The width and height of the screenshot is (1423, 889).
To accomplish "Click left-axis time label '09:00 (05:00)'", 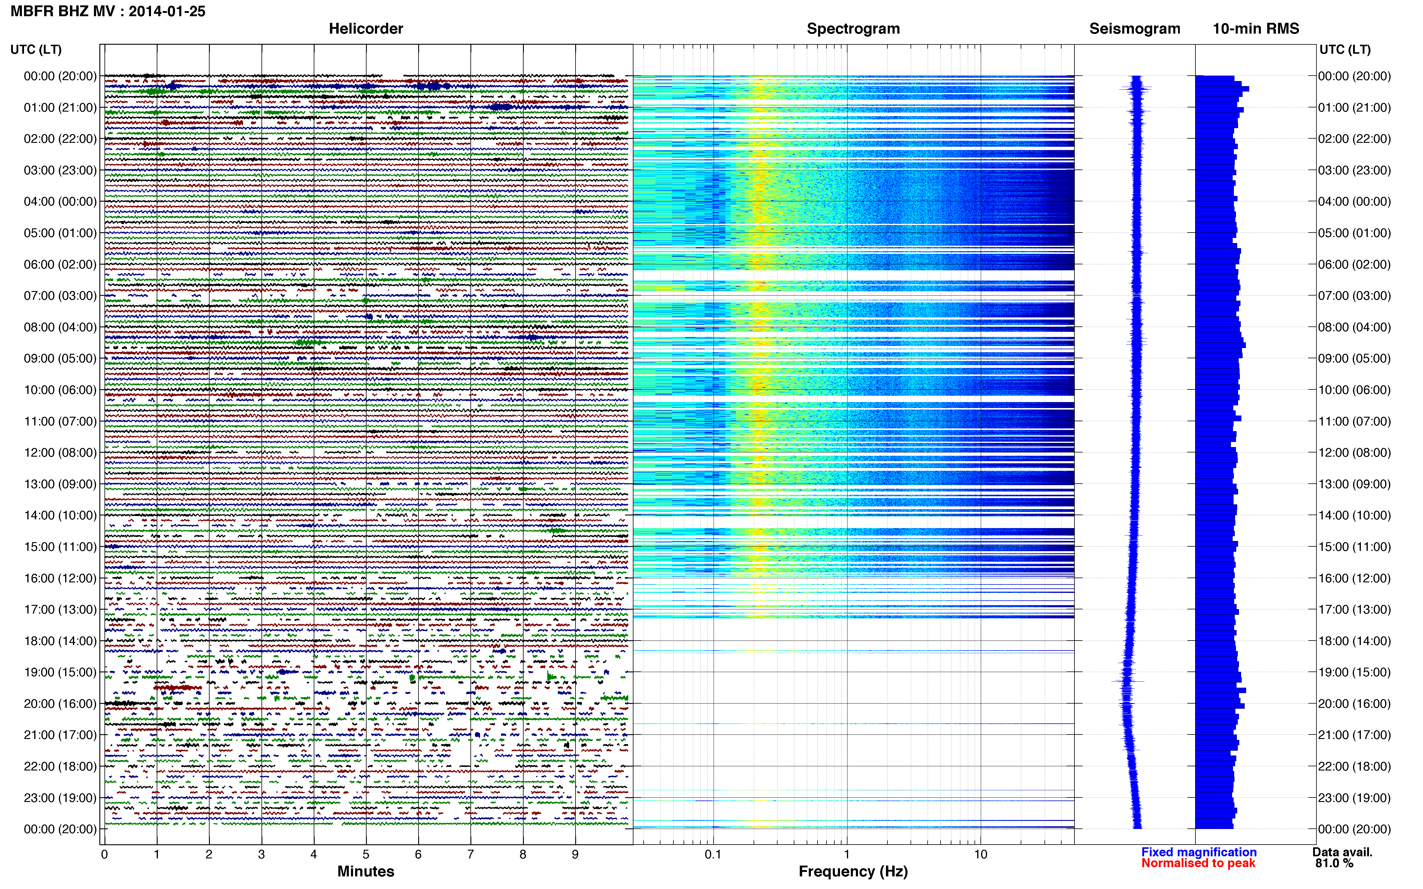I will tap(60, 359).
